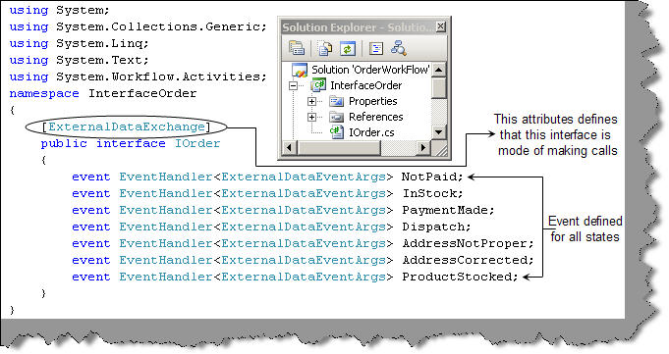Click the vertical scrollbar down arrow
The image size is (669, 354).
pyautogui.click(x=438, y=132)
